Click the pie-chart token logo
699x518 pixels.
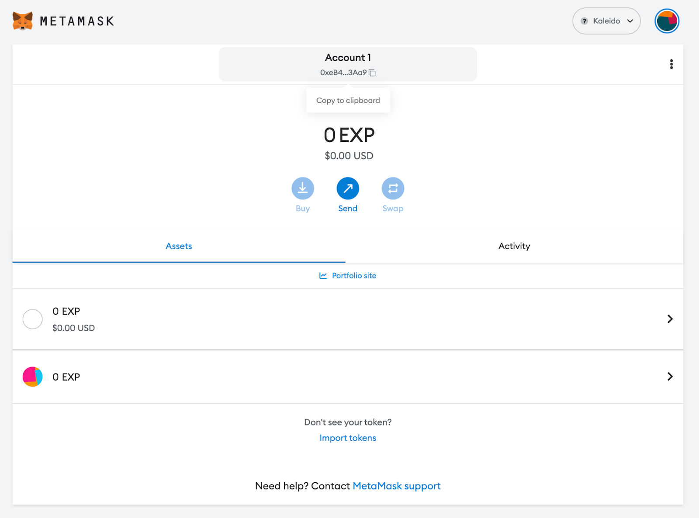coord(32,376)
